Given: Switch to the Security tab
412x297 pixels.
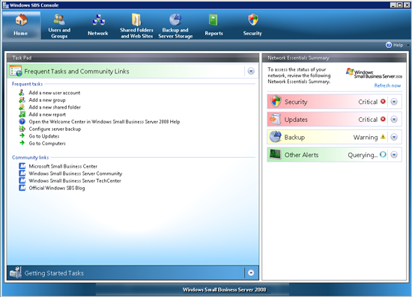Looking at the screenshot, I should [252, 25].
